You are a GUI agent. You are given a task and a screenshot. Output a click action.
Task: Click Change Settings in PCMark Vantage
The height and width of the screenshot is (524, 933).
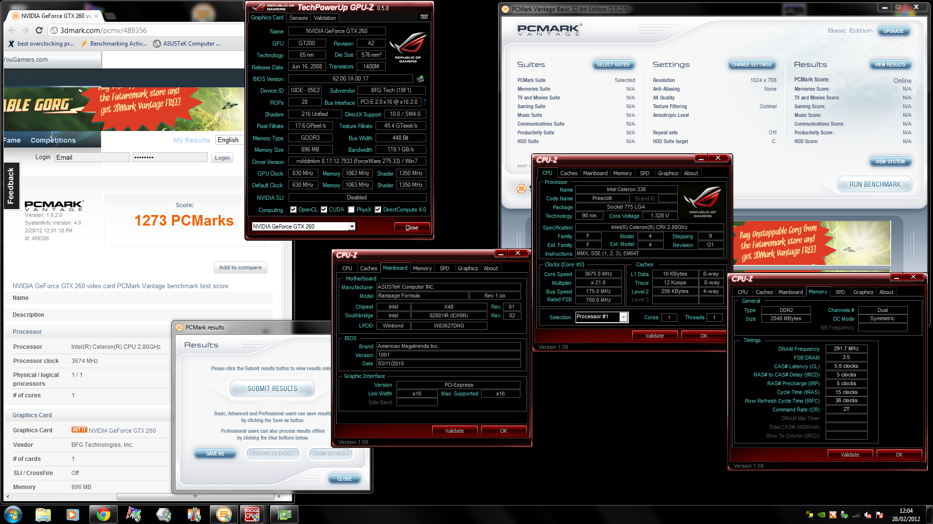tap(751, 65)
